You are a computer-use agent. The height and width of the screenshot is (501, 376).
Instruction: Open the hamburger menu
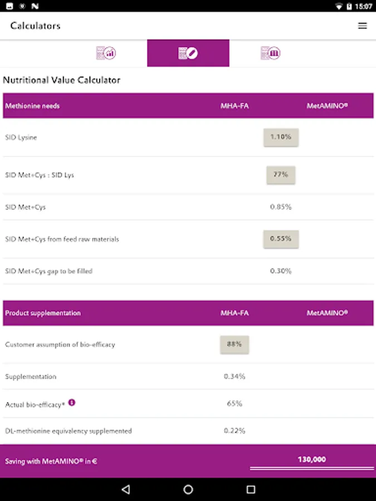point(362,26)
